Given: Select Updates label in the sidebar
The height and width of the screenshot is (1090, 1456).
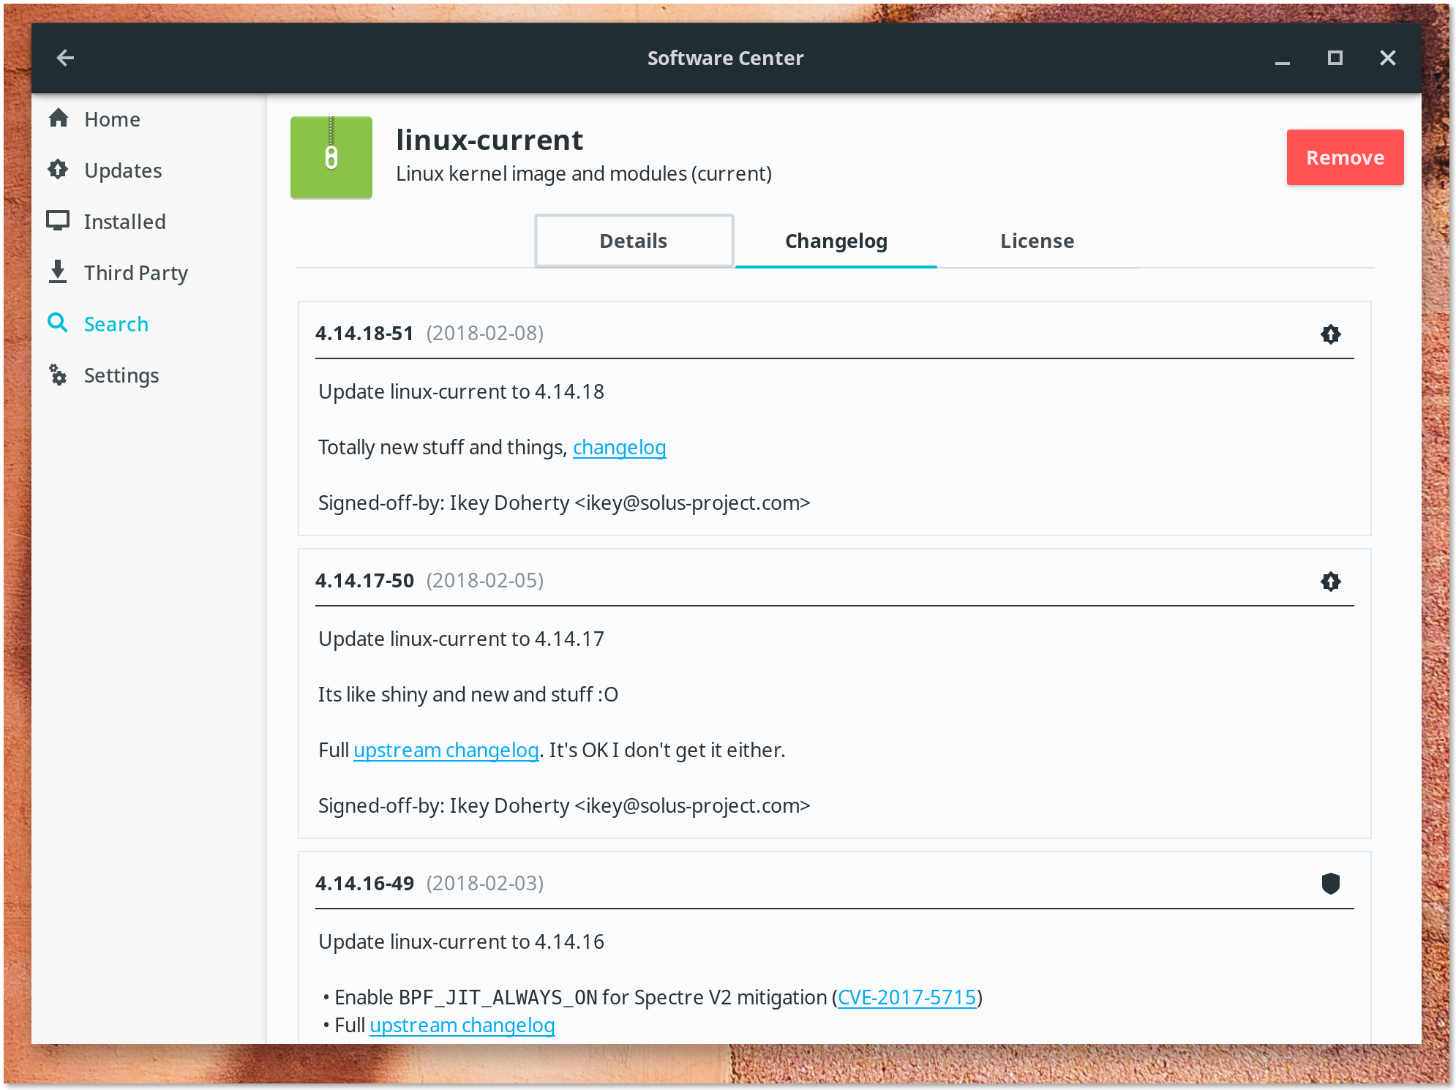Looking at the screenshot, I should pyautogui.click(x=123, y=170).
